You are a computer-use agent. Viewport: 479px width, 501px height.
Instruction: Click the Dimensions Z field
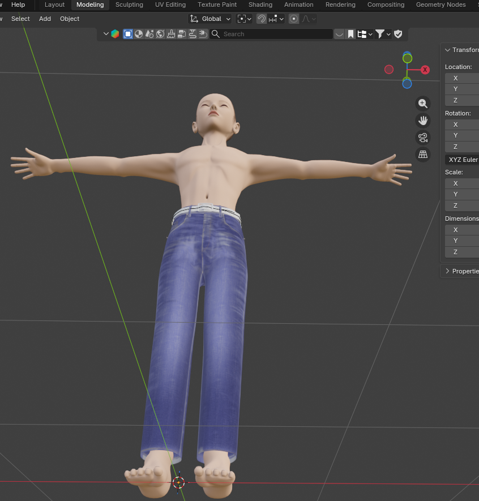[x=462, y=252]
